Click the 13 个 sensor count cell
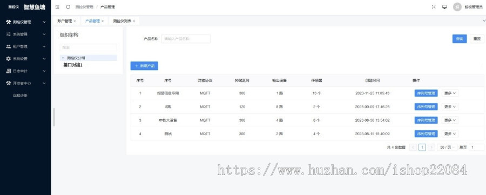Screen dimensions: 486x195 316,93
